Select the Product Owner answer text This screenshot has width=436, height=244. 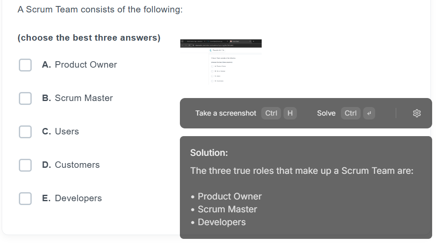tap(86, 65)
